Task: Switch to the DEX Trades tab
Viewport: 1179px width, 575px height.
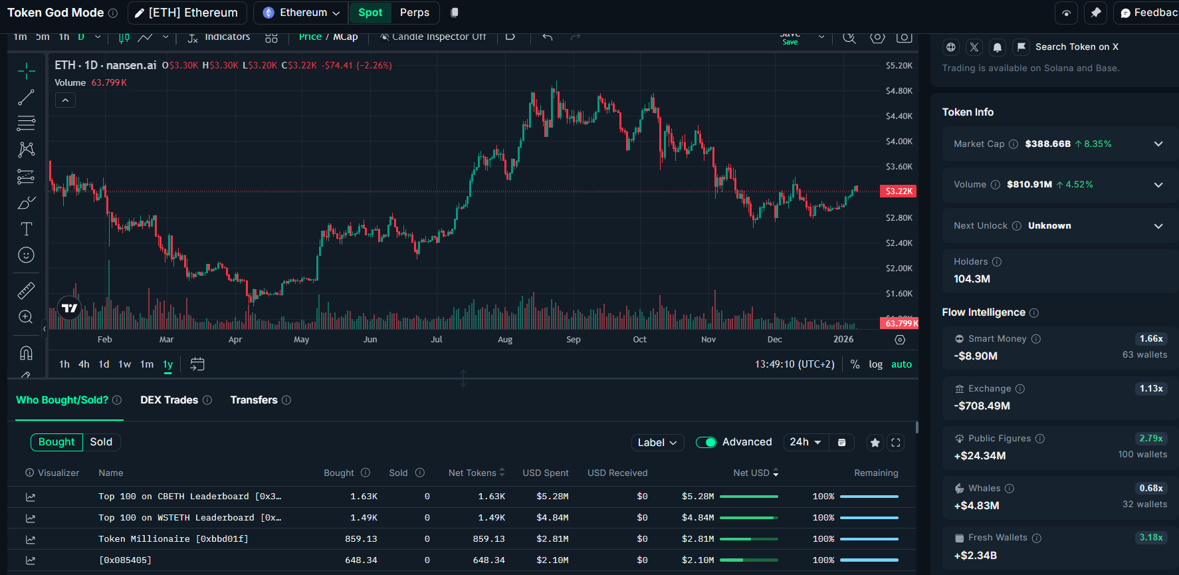Action: pyautogui.click(x=169, y=400)
